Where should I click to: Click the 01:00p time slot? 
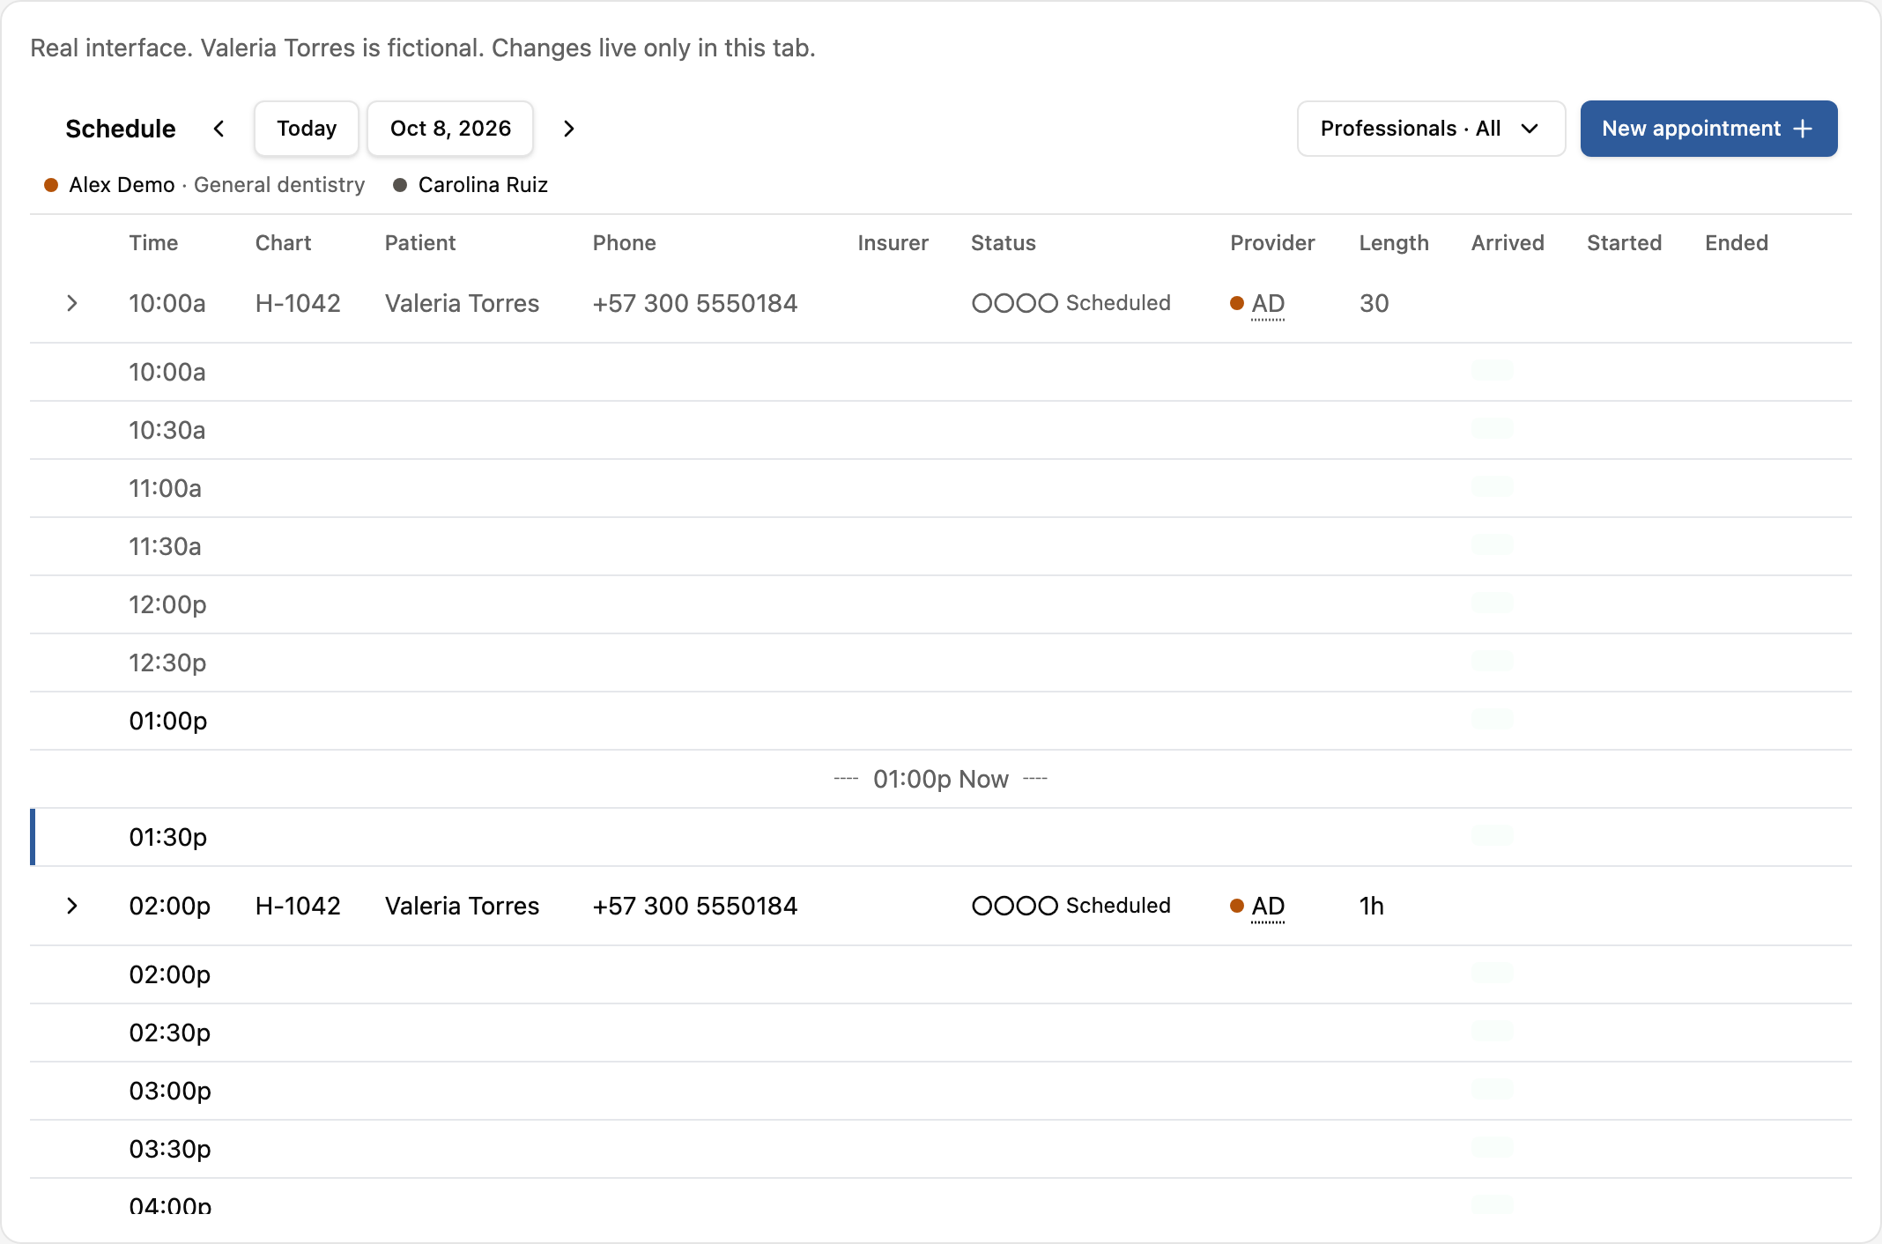click(x=941, y=721)
